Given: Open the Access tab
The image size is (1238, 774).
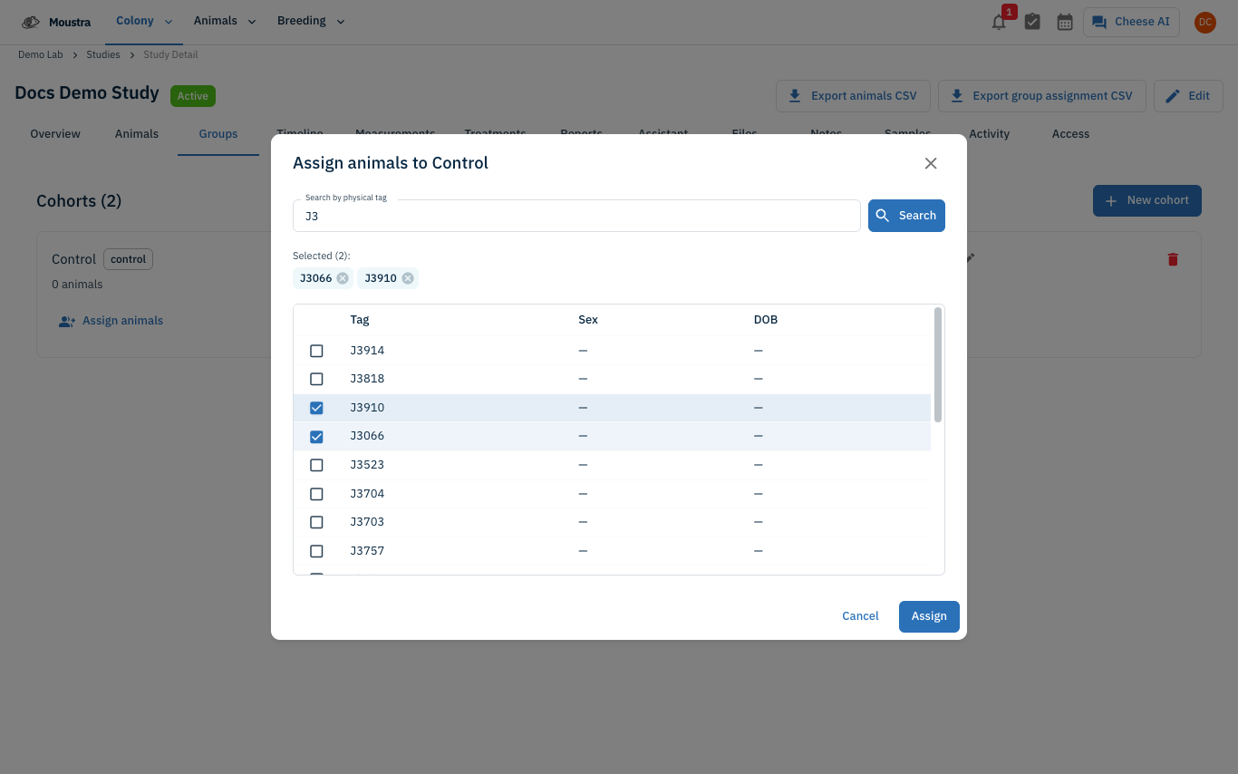Looking at the screenshot, I should click(x=1070, y=134).
